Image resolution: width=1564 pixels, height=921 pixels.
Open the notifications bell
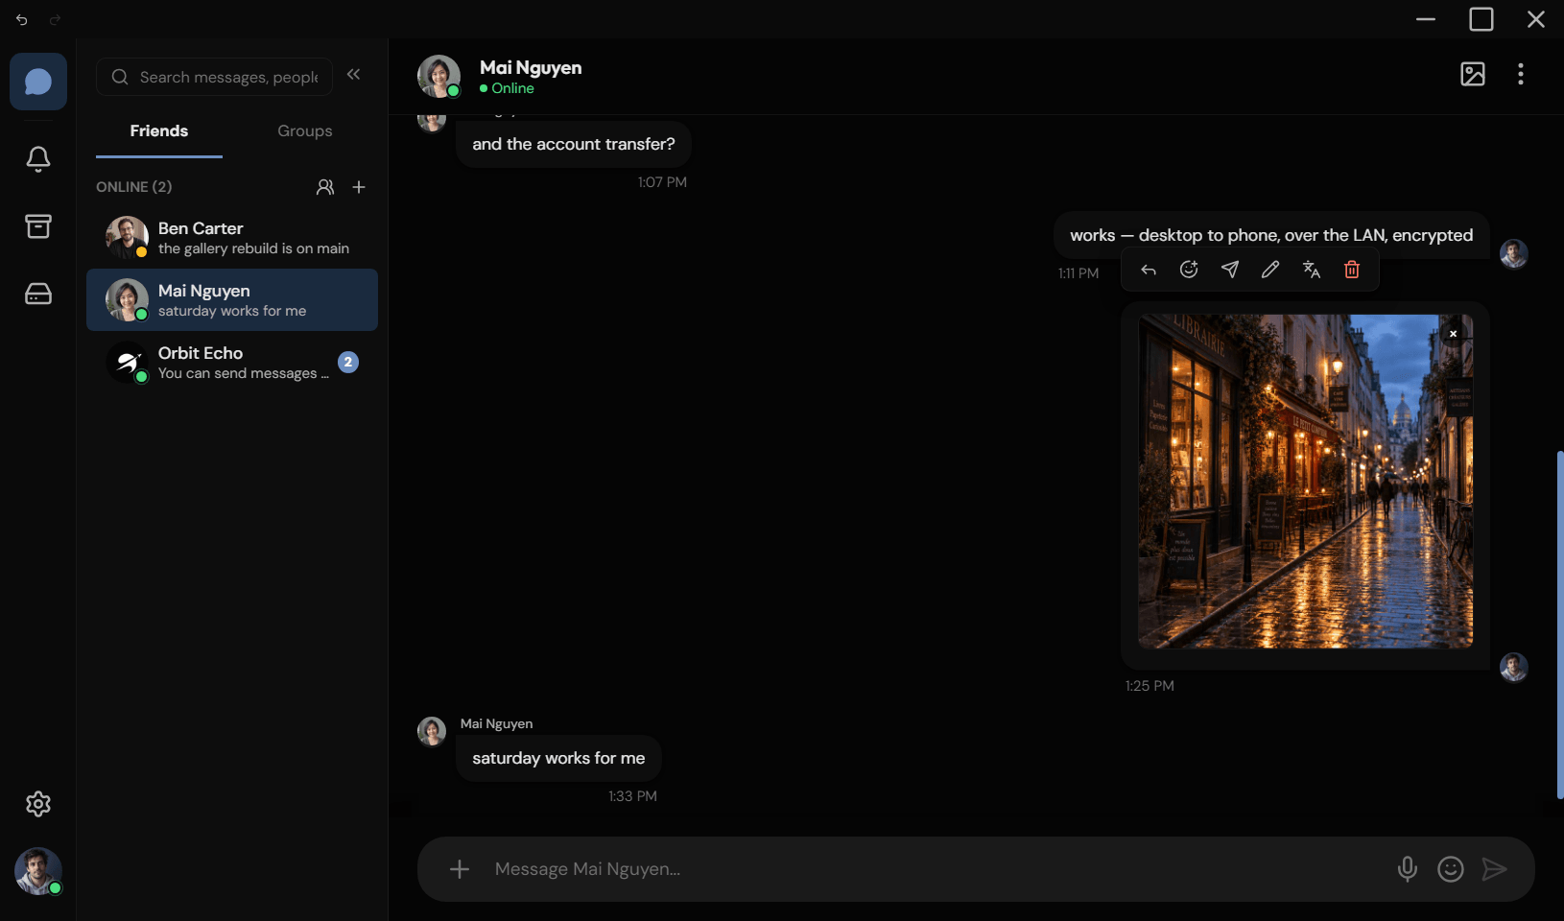[38, 159]
